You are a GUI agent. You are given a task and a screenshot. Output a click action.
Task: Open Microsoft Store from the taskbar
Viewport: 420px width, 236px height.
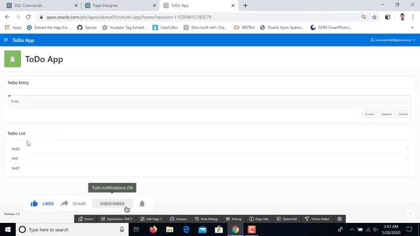[x=219, y=229]
